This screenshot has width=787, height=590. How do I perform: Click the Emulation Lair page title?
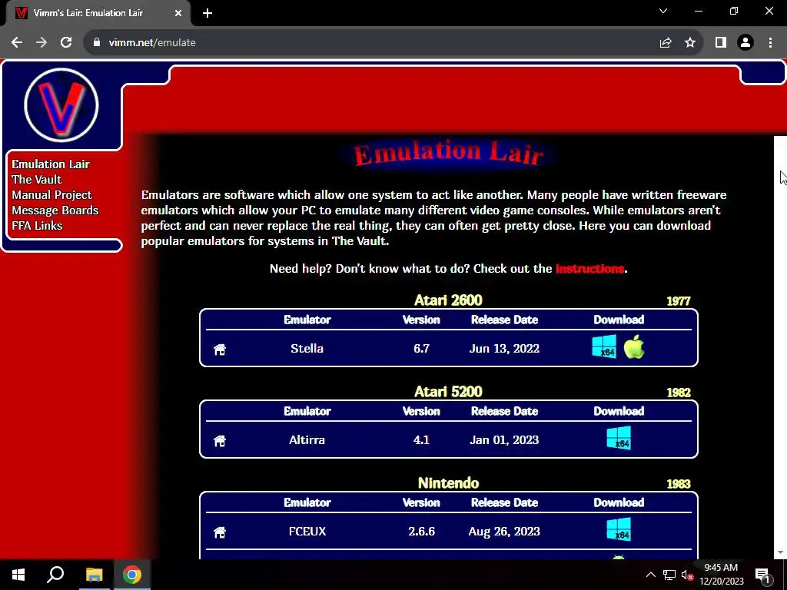pyautogui.click(x=448, y=153)
